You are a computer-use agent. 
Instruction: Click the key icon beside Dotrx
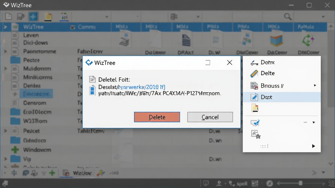254,63
